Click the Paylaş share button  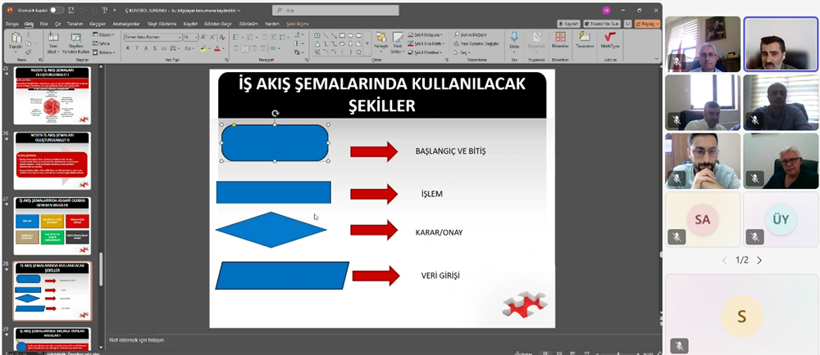tap(648, 24)
